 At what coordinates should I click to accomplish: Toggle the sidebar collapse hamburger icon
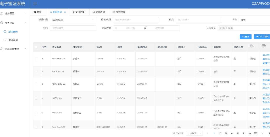coord(35,4)
